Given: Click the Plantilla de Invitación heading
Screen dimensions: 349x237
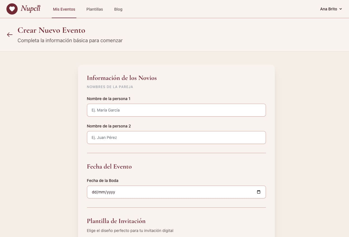Looking at the screenshot, I should 116,221.
